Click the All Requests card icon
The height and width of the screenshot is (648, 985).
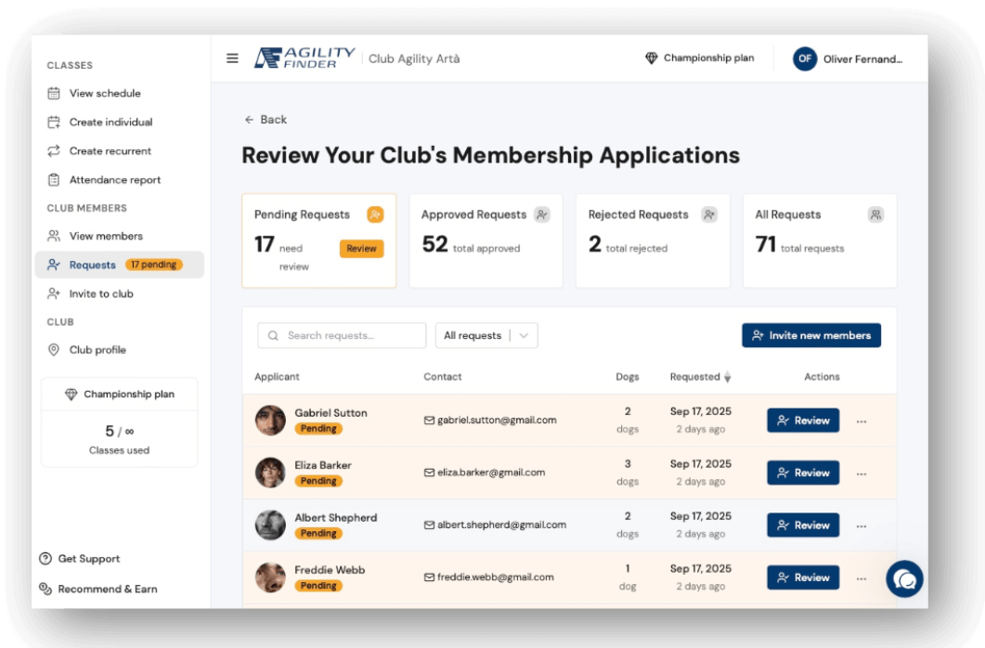pos(875,214)
